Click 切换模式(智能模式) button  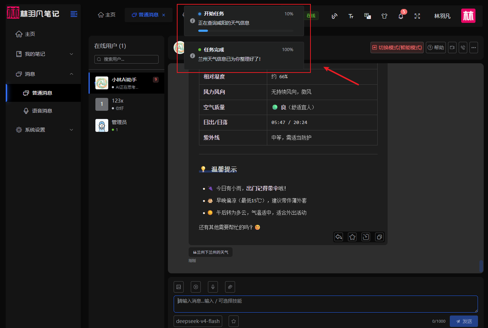click(397, 48)
